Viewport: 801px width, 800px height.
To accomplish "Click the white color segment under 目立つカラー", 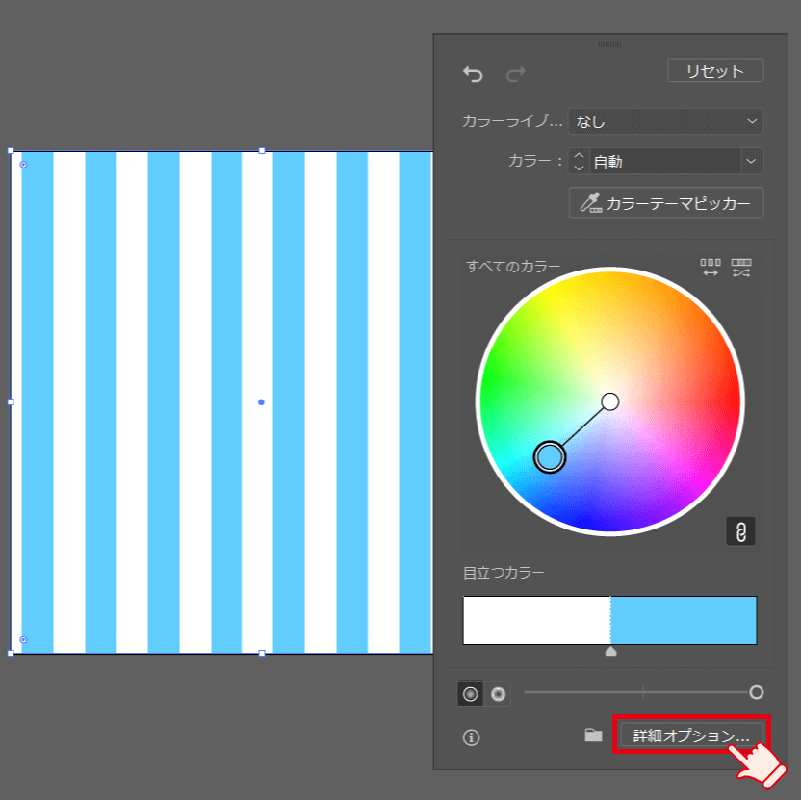I will point(534,621).
